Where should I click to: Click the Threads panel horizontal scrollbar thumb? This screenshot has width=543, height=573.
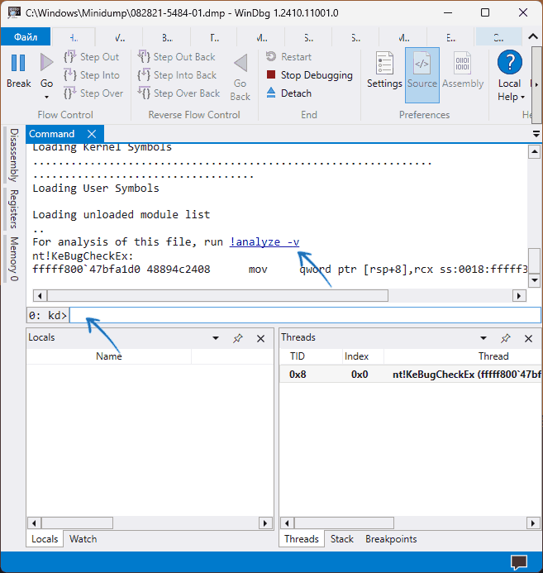coord(344,523)
